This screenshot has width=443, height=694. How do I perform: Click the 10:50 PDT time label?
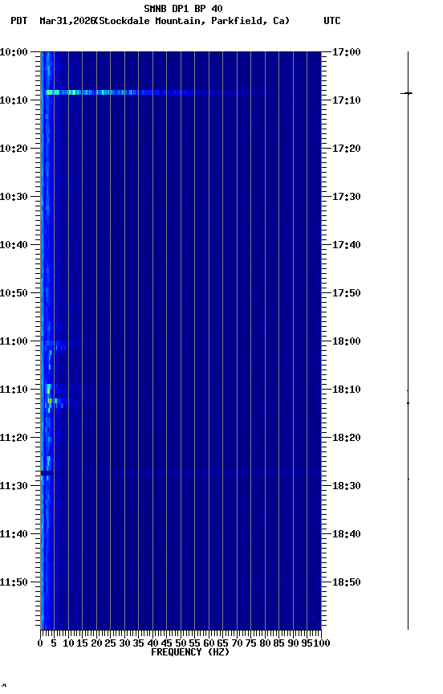(x=14, y=293)
